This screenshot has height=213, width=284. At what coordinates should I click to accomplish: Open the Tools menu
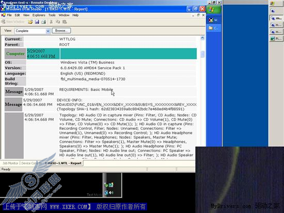(52, 15)
